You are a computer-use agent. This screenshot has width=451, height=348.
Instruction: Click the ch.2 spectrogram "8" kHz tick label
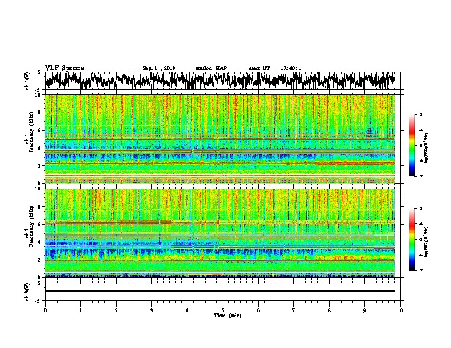(40, 207)
